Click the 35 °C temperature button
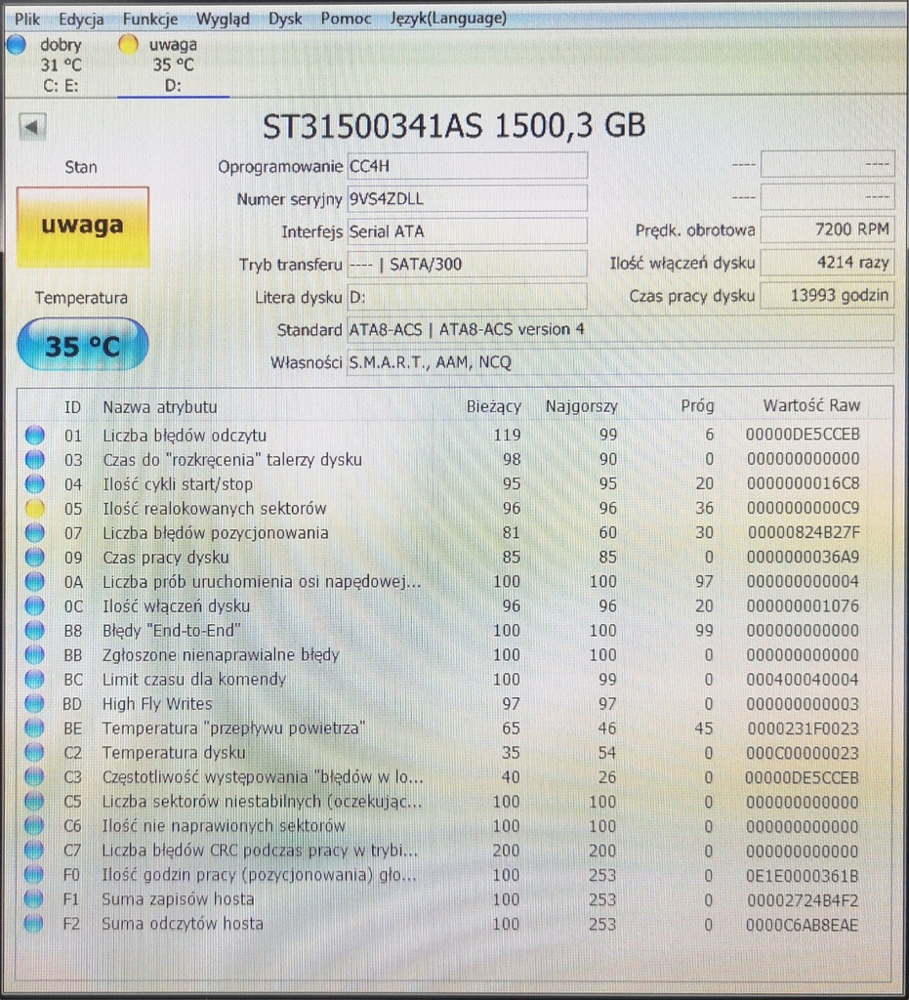Viewport: 909px width, 1000px height. point(83,345)
